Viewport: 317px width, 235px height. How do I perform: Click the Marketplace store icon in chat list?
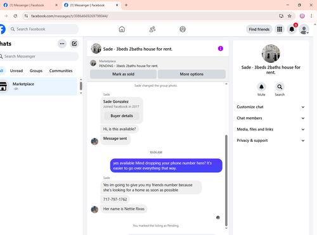[x=3, y=86]
